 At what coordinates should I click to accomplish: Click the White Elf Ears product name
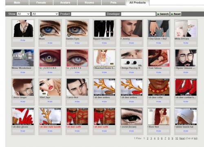pyautogui.click(x=182, y=39)
